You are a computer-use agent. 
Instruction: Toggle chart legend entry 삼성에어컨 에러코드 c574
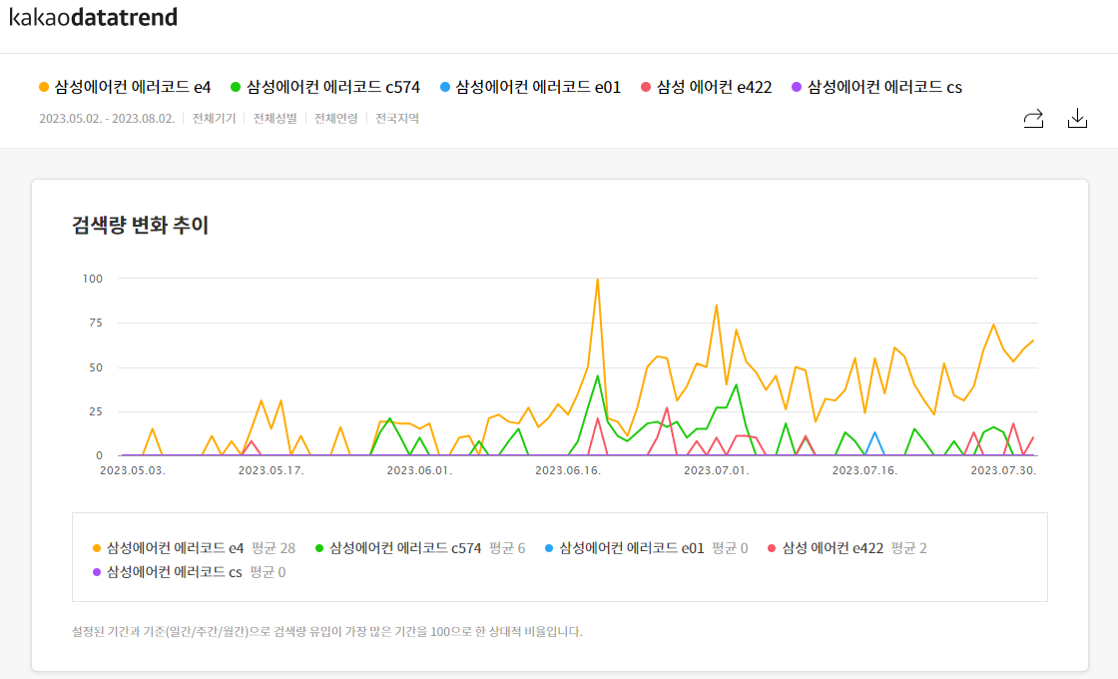coord(398,548)
